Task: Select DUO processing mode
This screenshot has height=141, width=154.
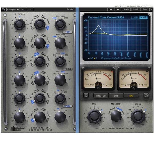Action: click(116, 96)
